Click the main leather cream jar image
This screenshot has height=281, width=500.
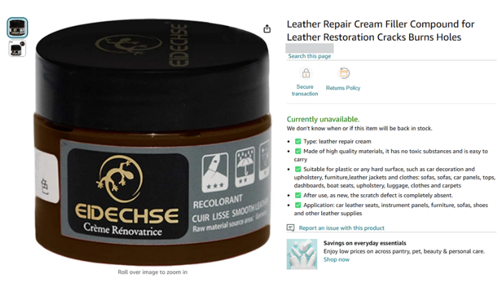(152, 142)
